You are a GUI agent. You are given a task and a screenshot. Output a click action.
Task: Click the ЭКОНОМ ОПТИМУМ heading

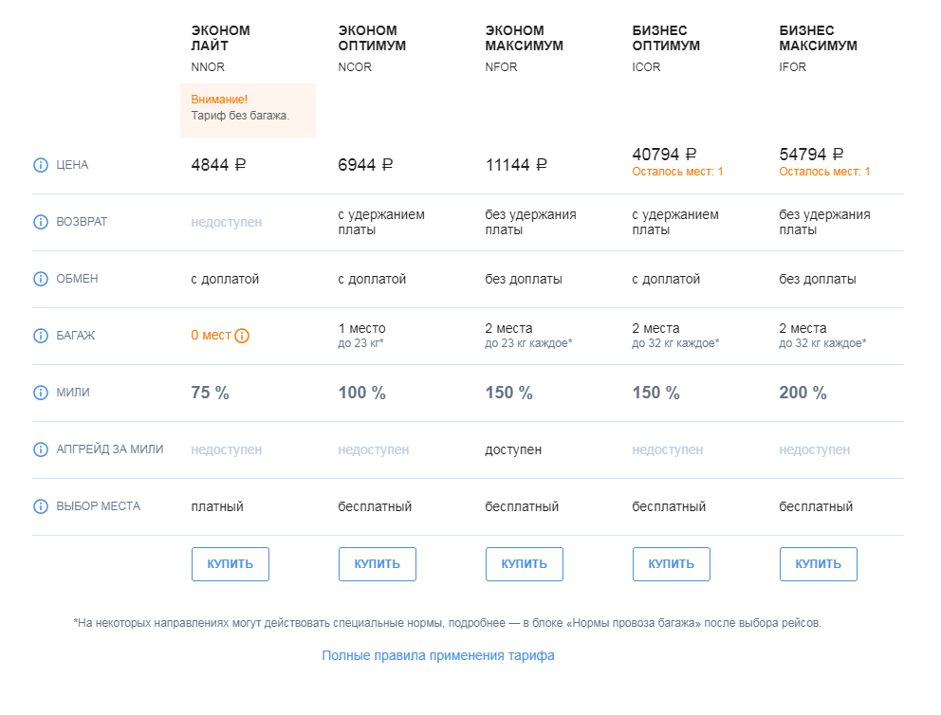tap(372, 38)
